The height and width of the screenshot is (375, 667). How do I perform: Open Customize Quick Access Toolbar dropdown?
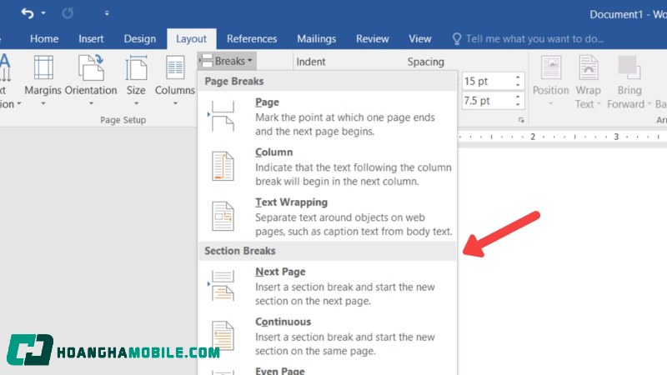(x=106, y=14)
